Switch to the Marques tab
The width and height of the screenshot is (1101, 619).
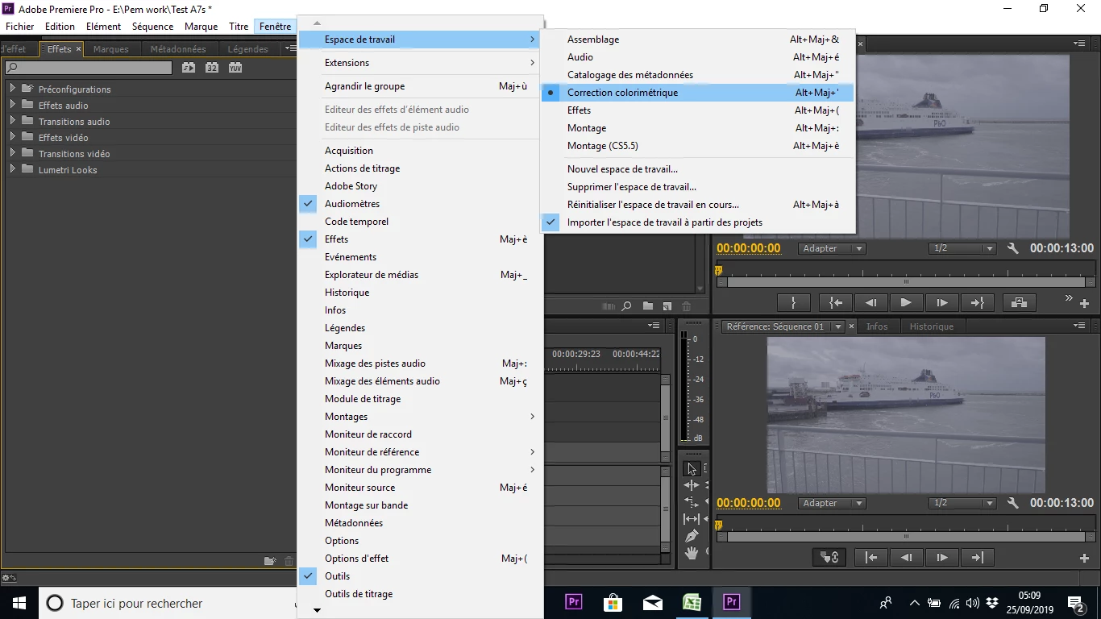(111, 49)
